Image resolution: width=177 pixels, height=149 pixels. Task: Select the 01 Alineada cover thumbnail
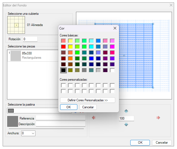16,25
